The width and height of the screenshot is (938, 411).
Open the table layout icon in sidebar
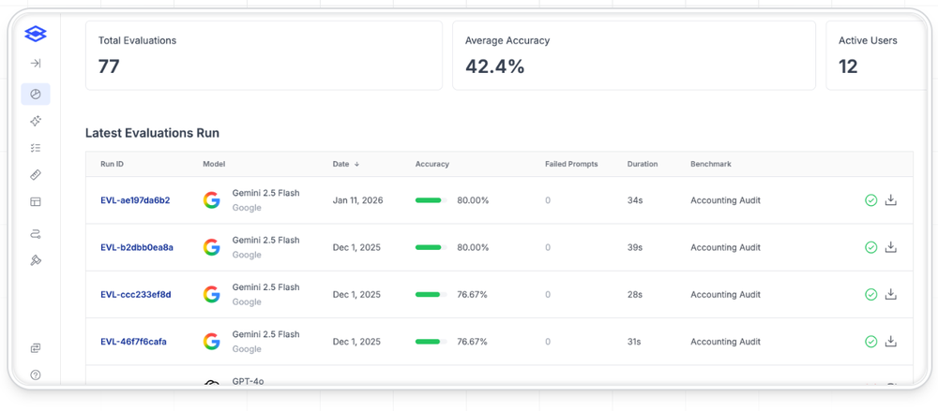(36, 202)
